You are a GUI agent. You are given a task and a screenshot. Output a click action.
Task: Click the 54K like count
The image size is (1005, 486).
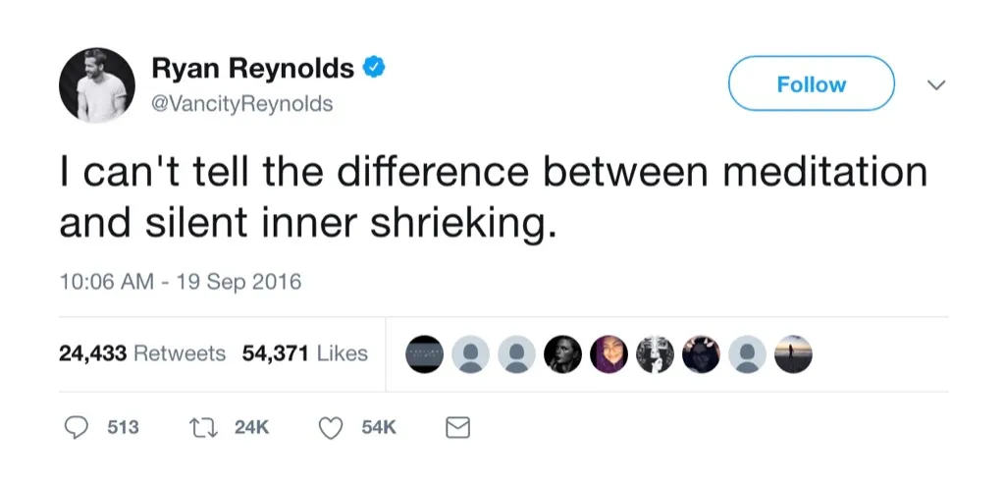(378, 428)
